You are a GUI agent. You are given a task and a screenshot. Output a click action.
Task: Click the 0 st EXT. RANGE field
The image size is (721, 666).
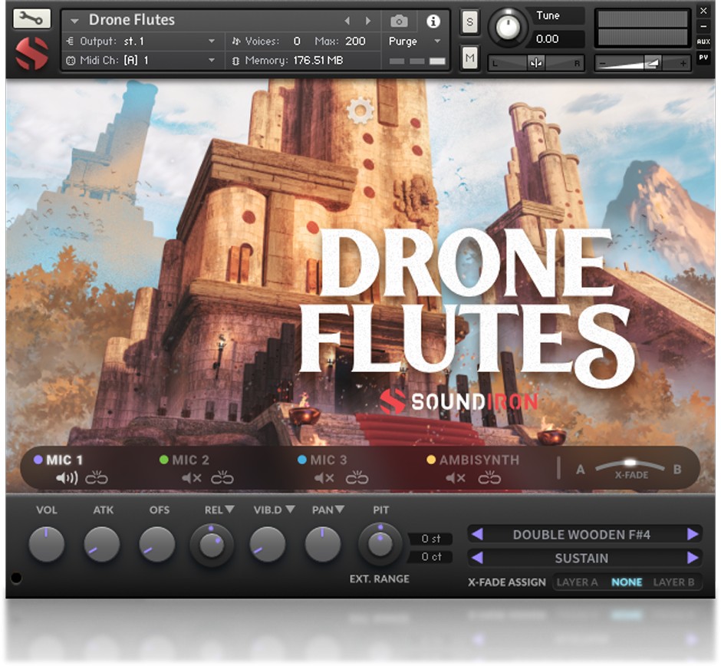(x=431, y=539)
